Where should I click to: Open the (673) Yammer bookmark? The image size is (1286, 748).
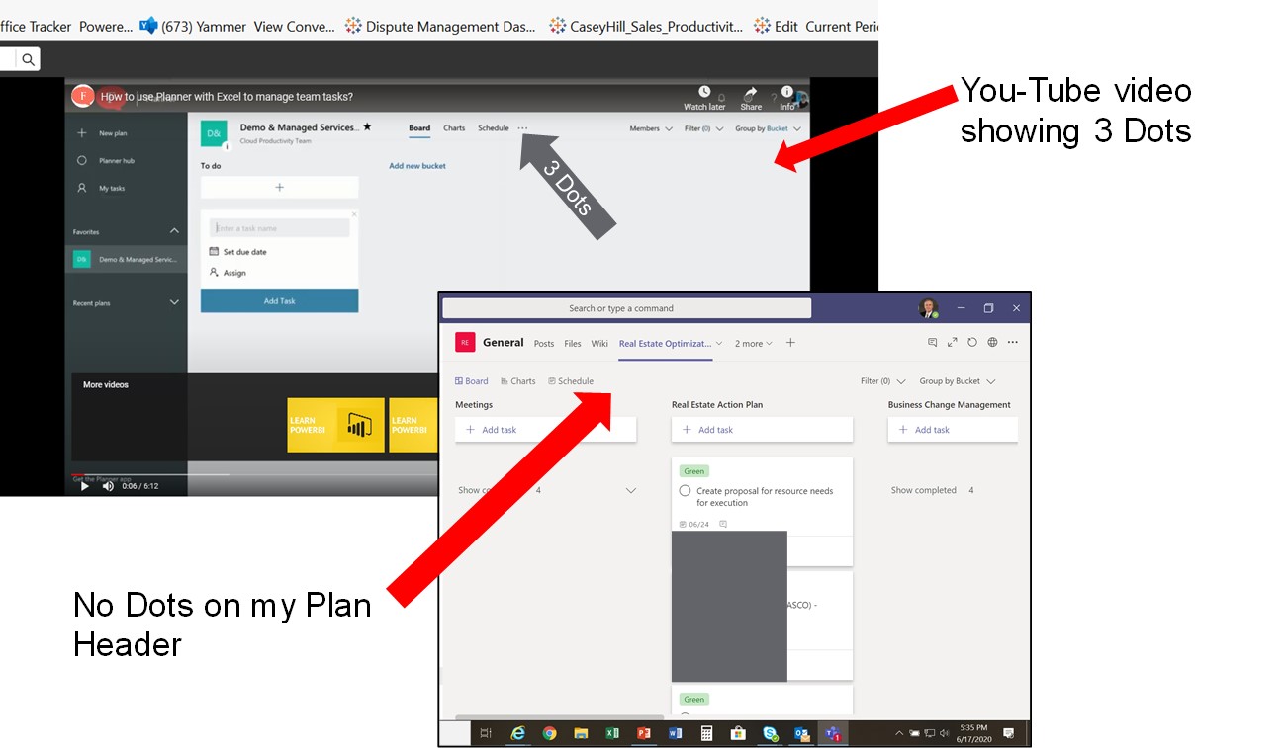pyautogui.click(x=193, y=27)
